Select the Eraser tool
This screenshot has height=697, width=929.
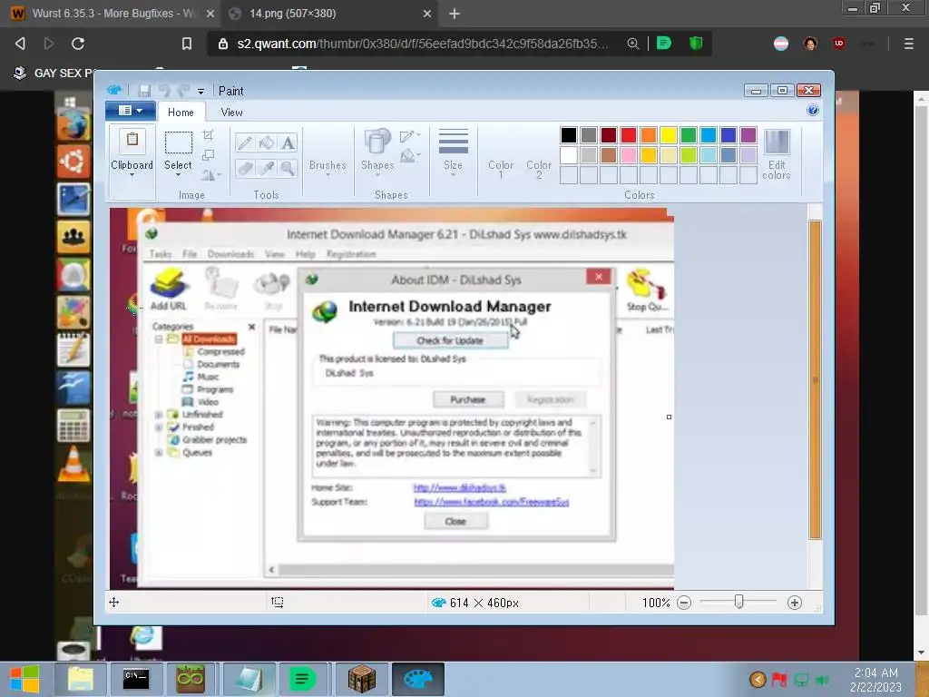click(x=245, y=168)
